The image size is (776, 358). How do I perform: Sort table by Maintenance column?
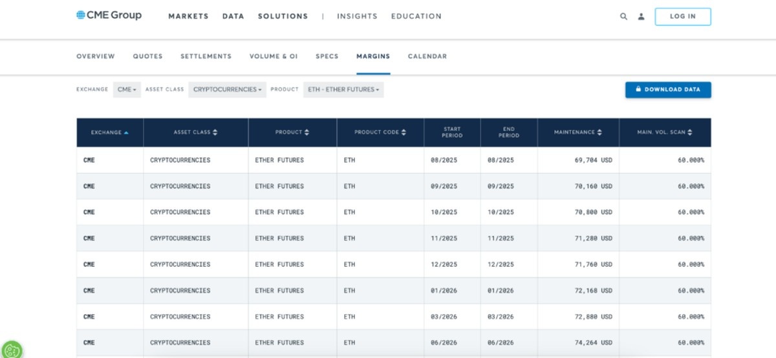tap(599, 132)
